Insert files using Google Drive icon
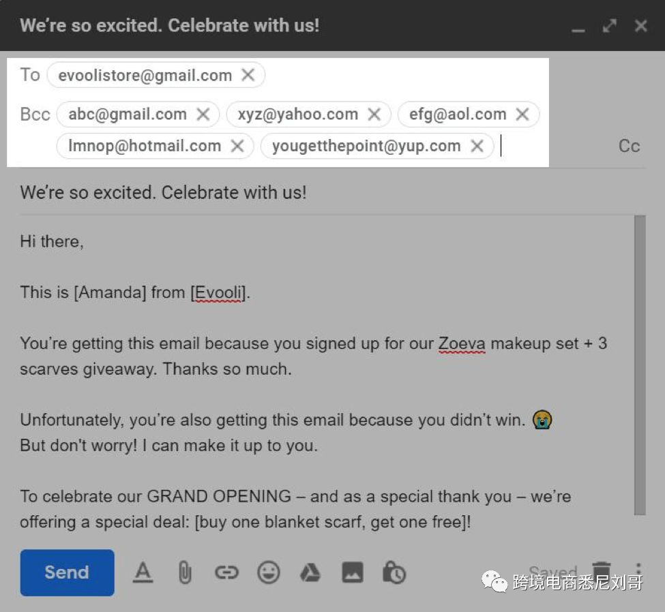665x612 pixels. click(310, 572)
